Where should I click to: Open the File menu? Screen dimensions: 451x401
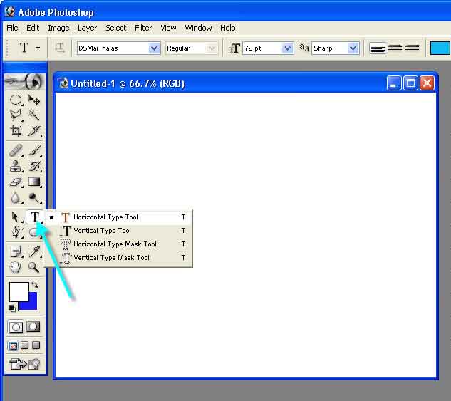click(12, 28)
